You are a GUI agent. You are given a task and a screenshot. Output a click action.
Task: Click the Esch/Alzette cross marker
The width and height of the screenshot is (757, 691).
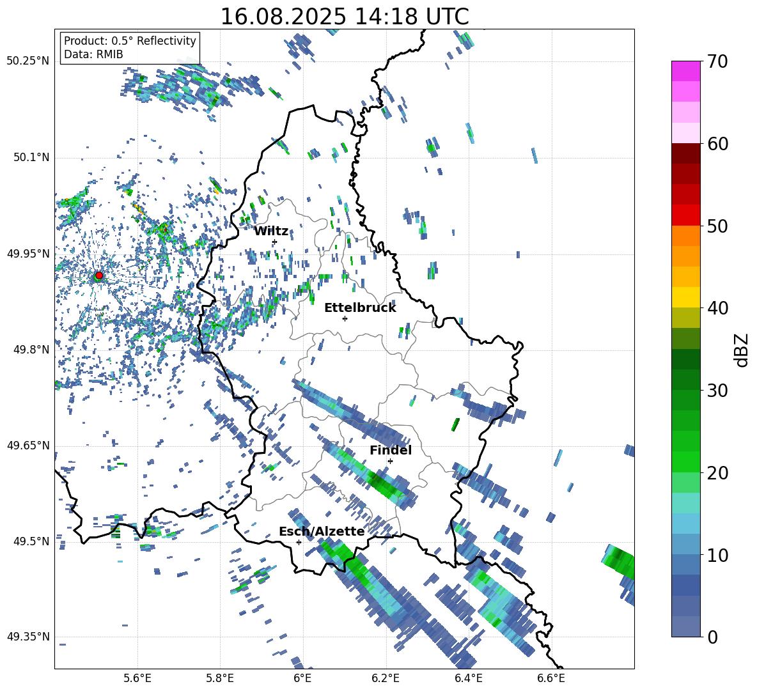(299, 542)
